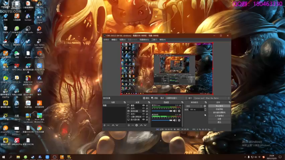The height and width of the screenshot is (160, 285).
Task: Adjust the 桌面音频 volume slider
Action: [162, 120]
